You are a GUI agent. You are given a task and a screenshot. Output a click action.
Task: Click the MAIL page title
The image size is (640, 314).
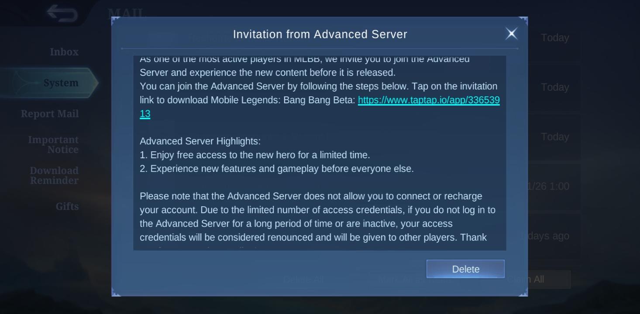126,13
